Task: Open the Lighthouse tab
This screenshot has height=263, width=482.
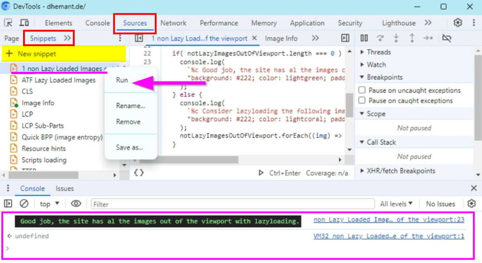Action: (x=399, y=23)
